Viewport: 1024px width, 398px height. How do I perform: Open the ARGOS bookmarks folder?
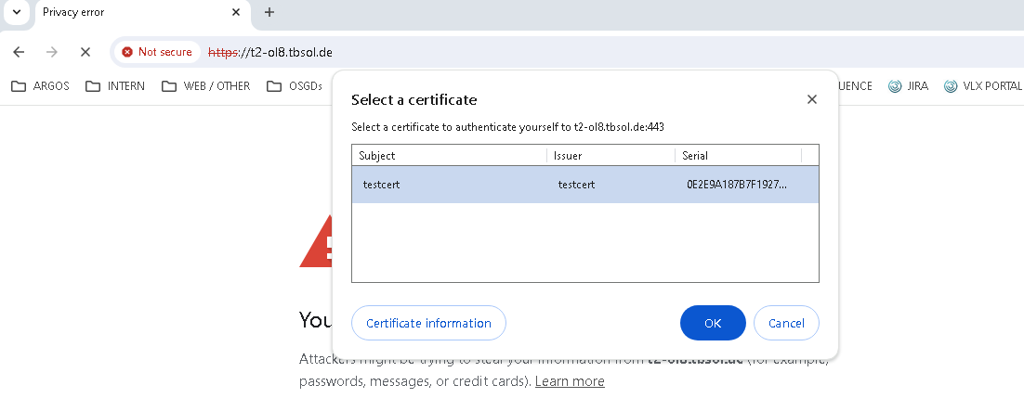tap(41, 86)
